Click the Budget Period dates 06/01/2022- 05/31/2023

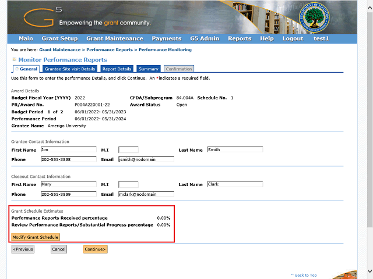click(x=100, y=112)
